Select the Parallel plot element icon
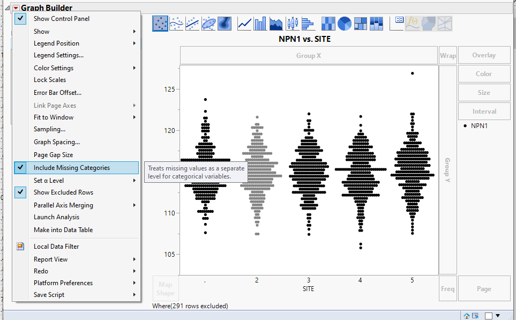This screenshot has height=320, width=516. [445, 24]
